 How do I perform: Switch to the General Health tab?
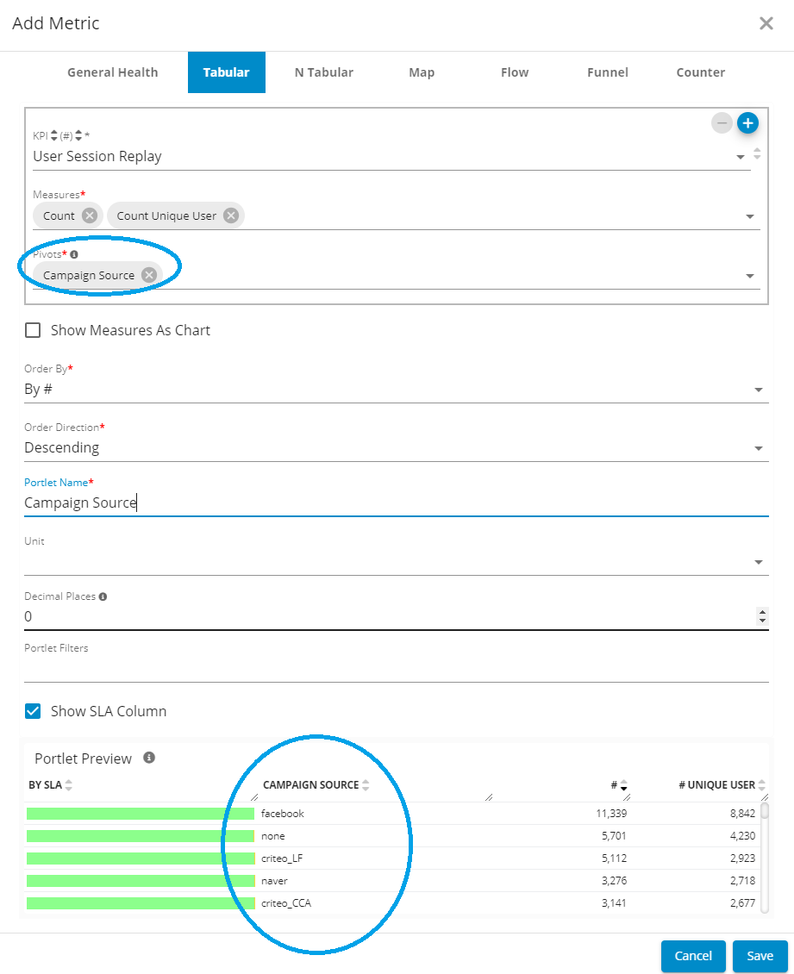[x=113, y=72]
